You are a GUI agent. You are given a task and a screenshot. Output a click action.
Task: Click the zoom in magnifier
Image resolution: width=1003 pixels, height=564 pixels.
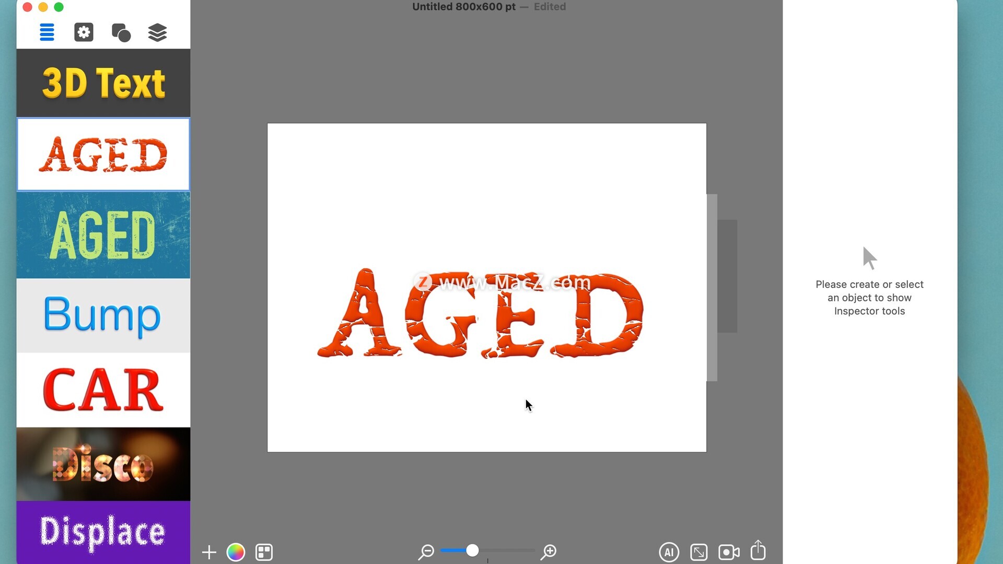coord(549,551)
